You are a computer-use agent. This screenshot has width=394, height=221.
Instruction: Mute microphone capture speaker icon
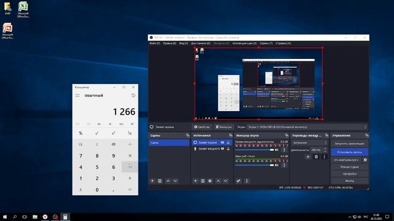point(276,150)
